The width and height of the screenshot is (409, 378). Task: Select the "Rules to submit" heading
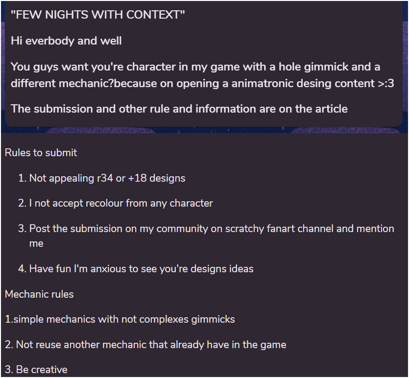point(41,153)
